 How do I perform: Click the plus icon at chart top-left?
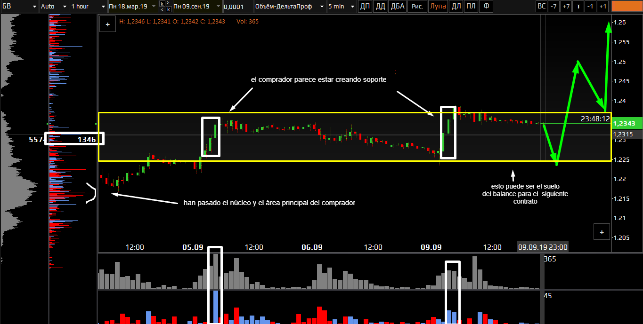pyautogui.click(x=107, y=24)
